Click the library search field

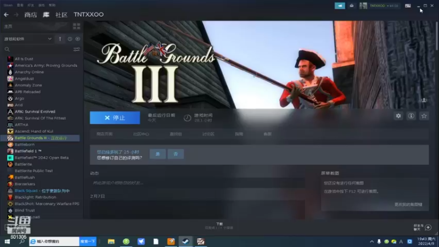coord(38,49)
